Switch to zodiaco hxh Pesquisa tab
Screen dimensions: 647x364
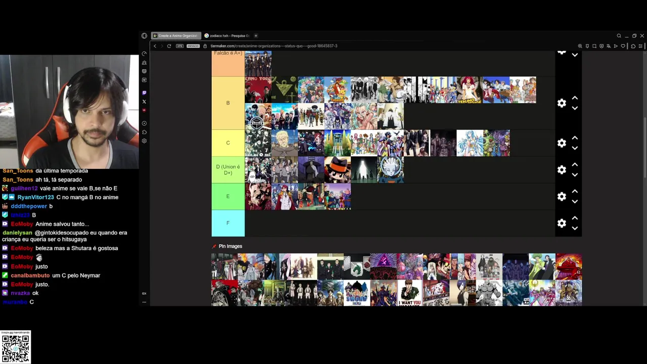pyautogui.click(x=226, y=36)
